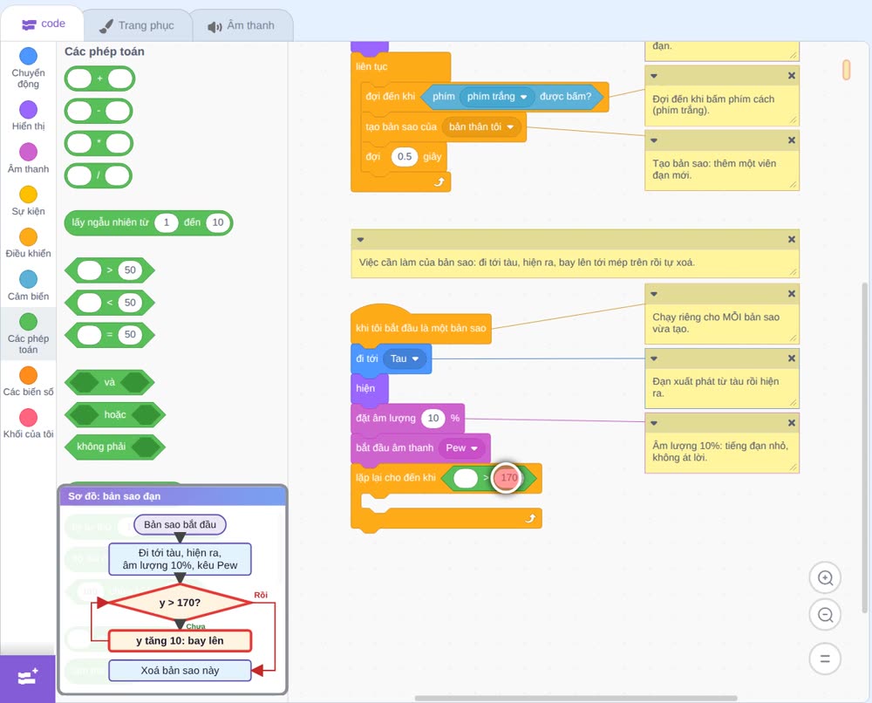Switch to the Âm thanh tab
This screenshot has height=703, width=872.
[x=242, y=25]
